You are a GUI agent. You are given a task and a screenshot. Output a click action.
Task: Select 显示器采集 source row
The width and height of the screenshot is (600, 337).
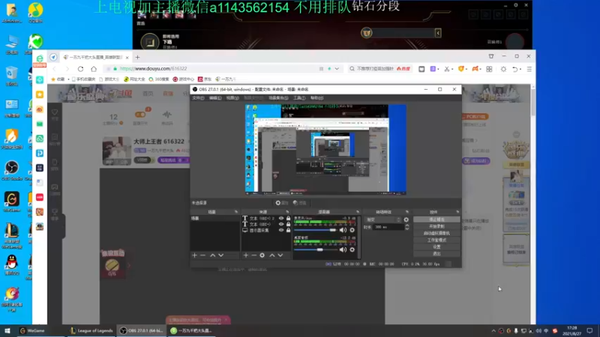coord(266,231)
